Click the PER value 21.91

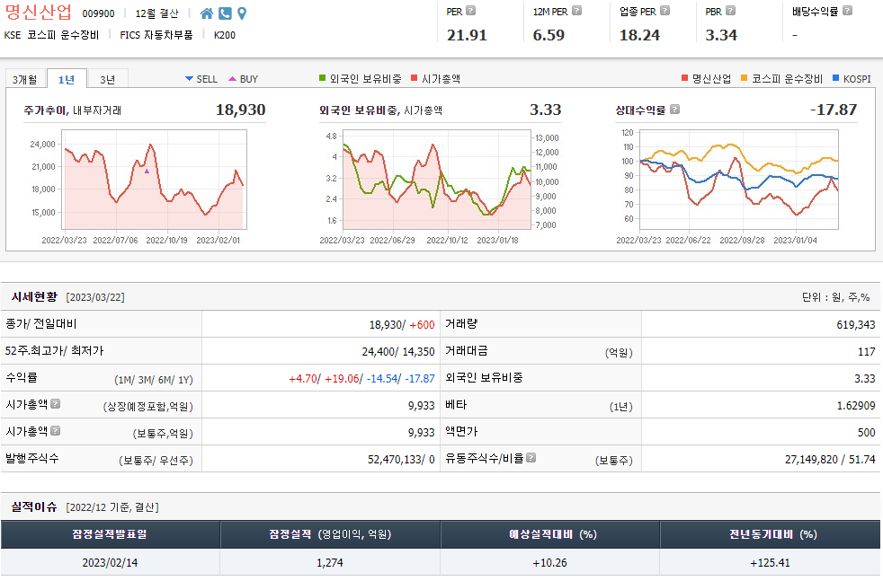[x=467, y=35]
